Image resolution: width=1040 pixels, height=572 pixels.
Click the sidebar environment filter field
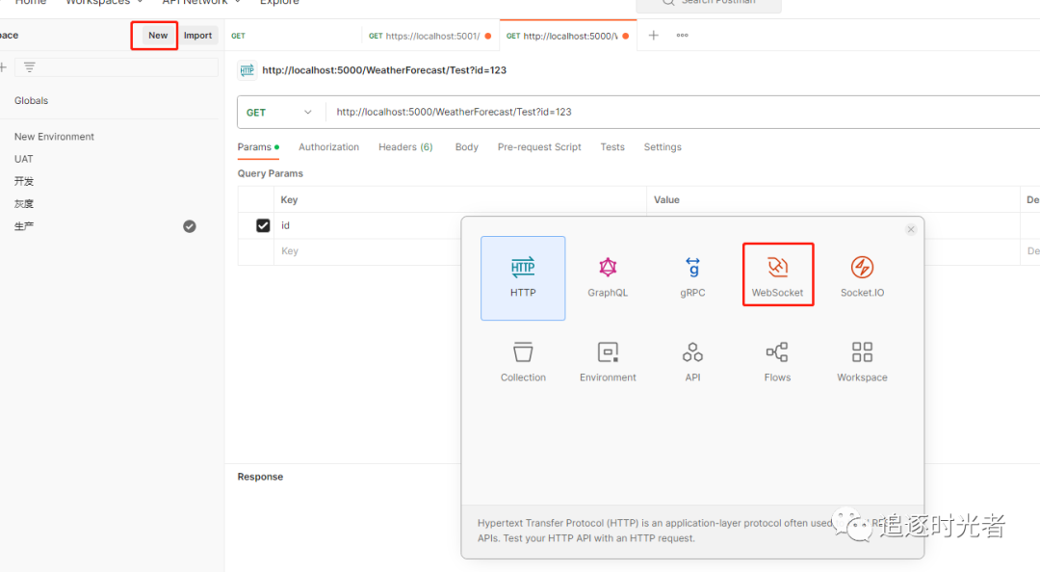coord(117,67)
